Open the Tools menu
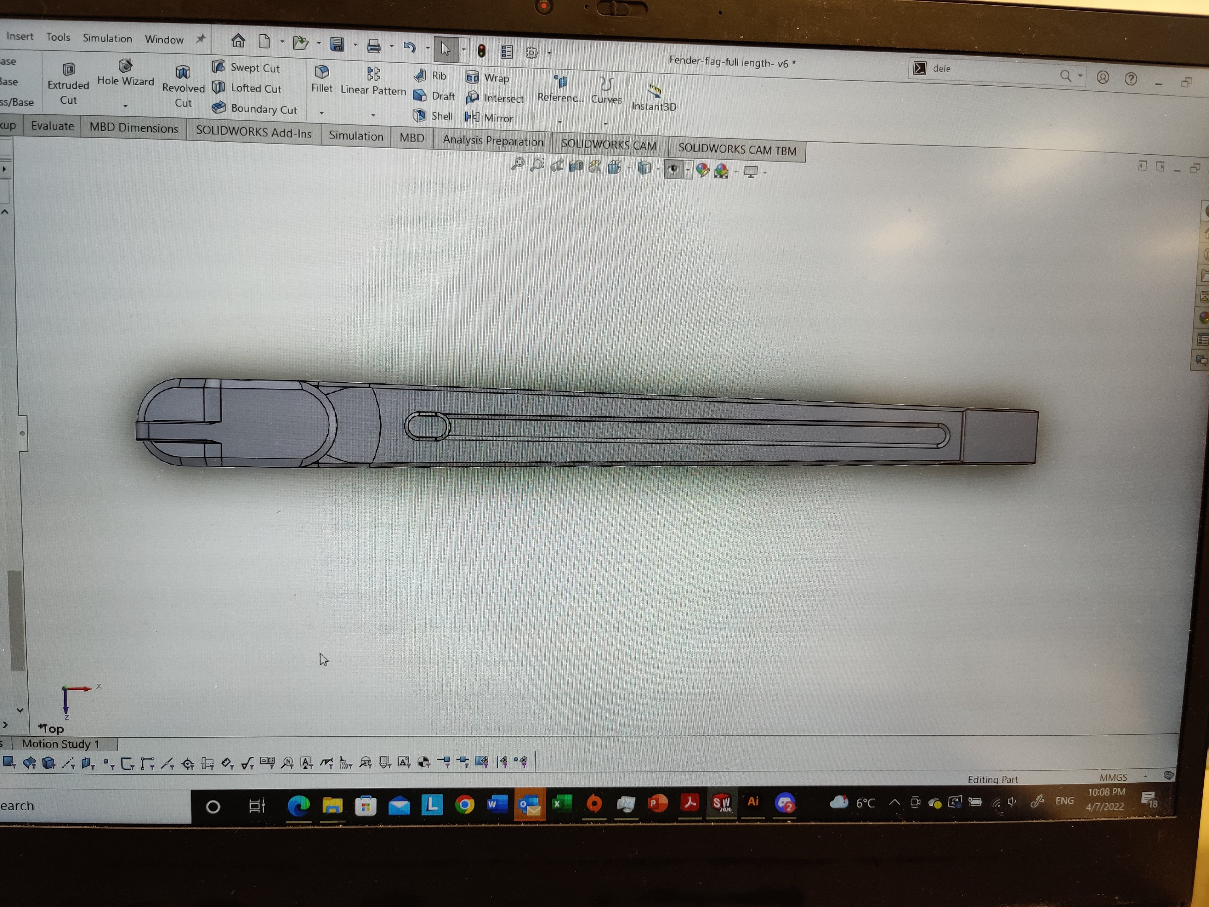1209x907 pixels. point(58,37)
